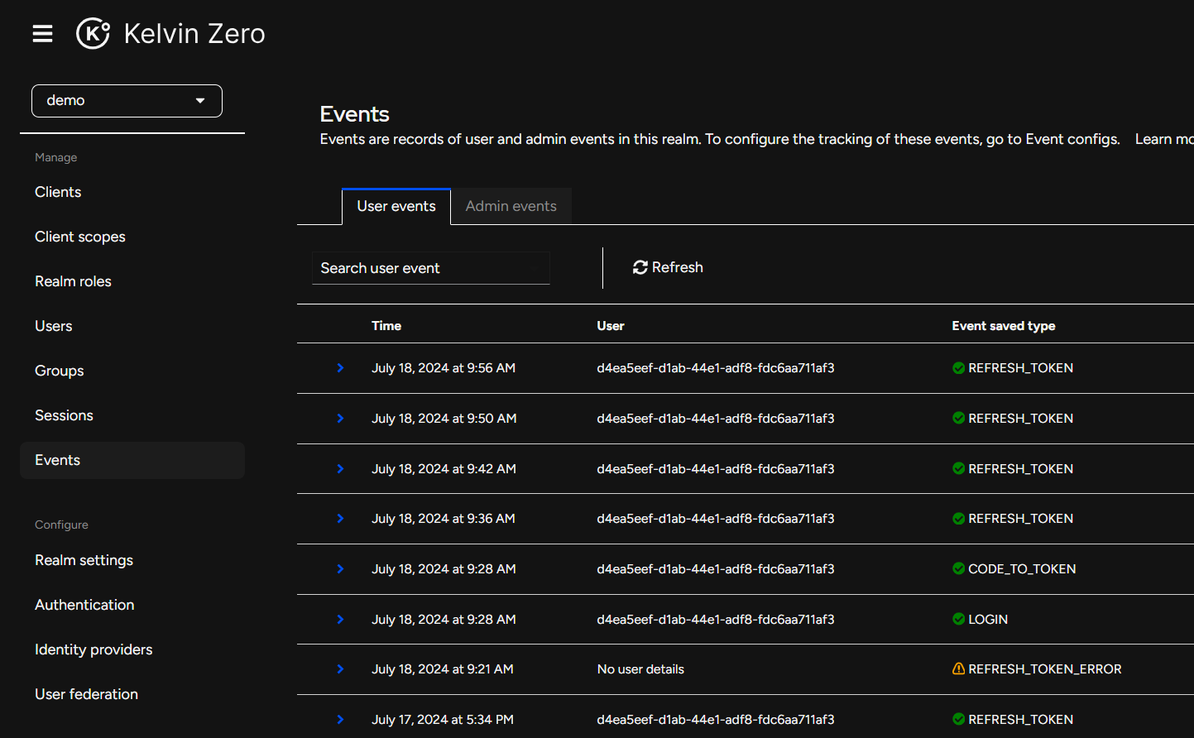Click the Search user event field

coord(430,268)
